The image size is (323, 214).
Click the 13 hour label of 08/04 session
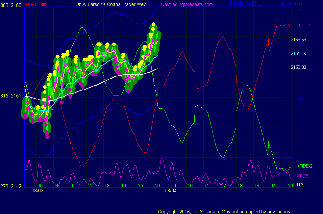tap(240, 186)
